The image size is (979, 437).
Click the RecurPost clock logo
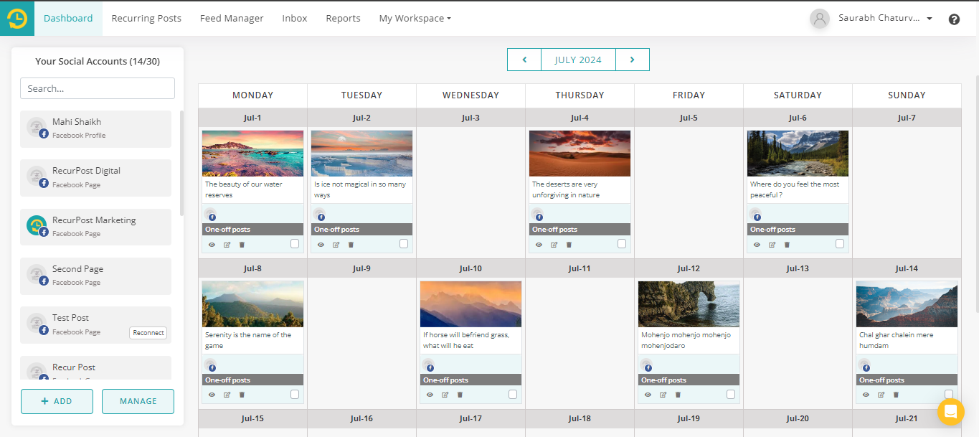point(17,18)
